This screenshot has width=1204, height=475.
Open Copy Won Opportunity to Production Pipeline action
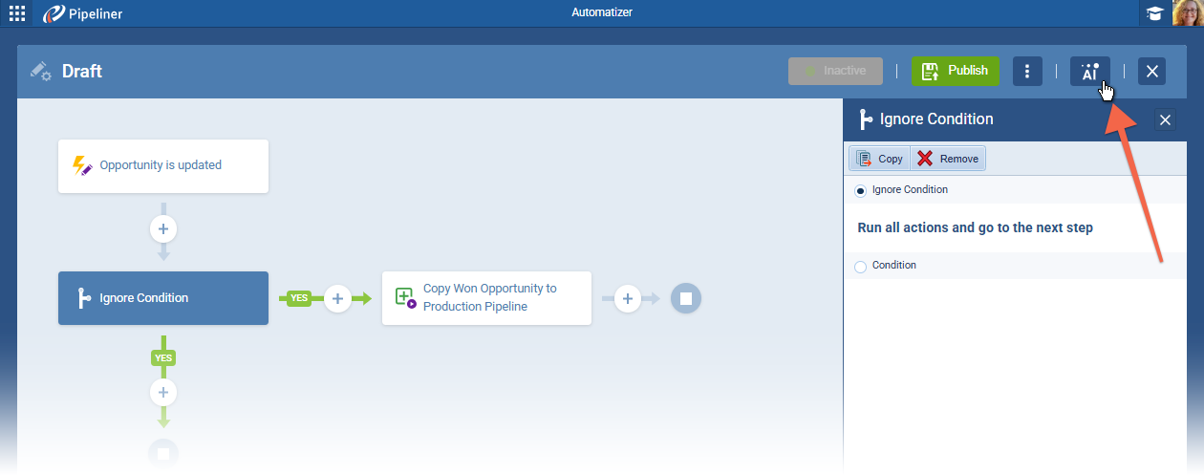486,298
